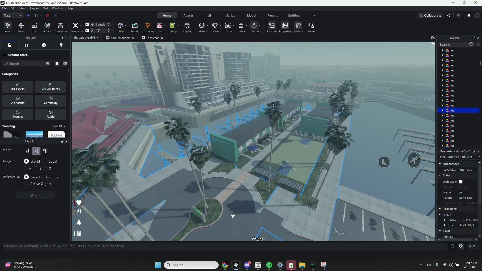Toggle the Explorer panel button

tap(272, 27)
